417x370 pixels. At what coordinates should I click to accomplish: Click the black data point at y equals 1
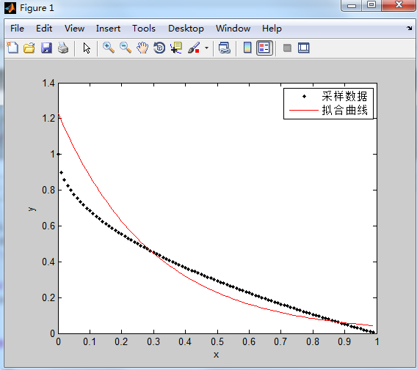tap(59, 154)
